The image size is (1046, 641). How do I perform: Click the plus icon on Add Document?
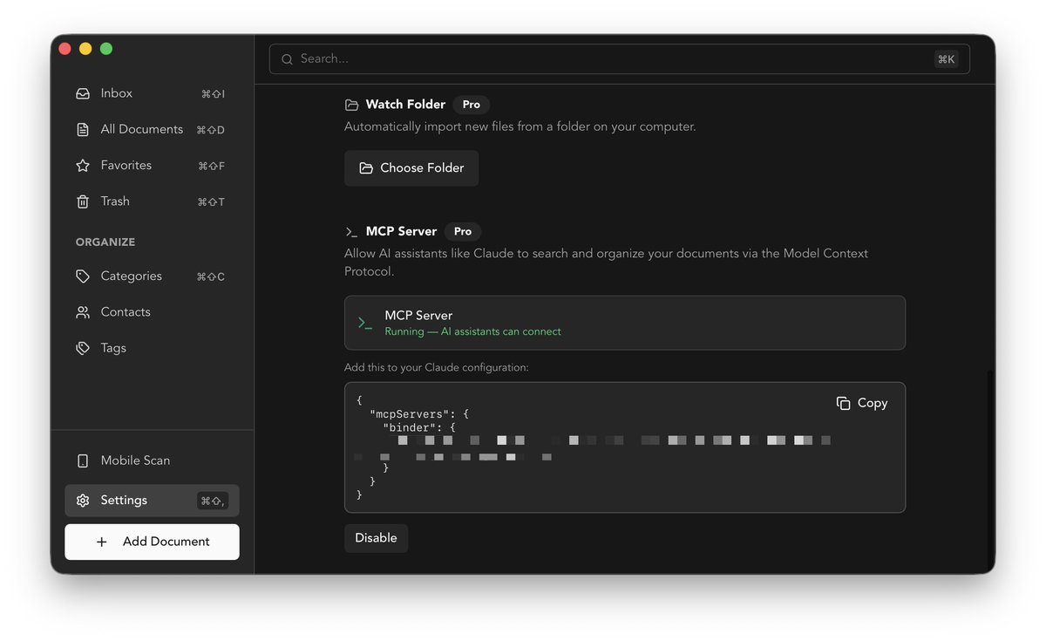102,542
